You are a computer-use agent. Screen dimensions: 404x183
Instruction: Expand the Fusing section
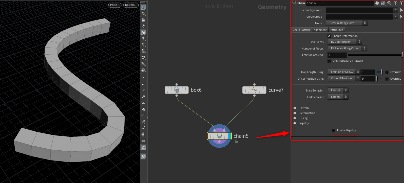(295, 118)
